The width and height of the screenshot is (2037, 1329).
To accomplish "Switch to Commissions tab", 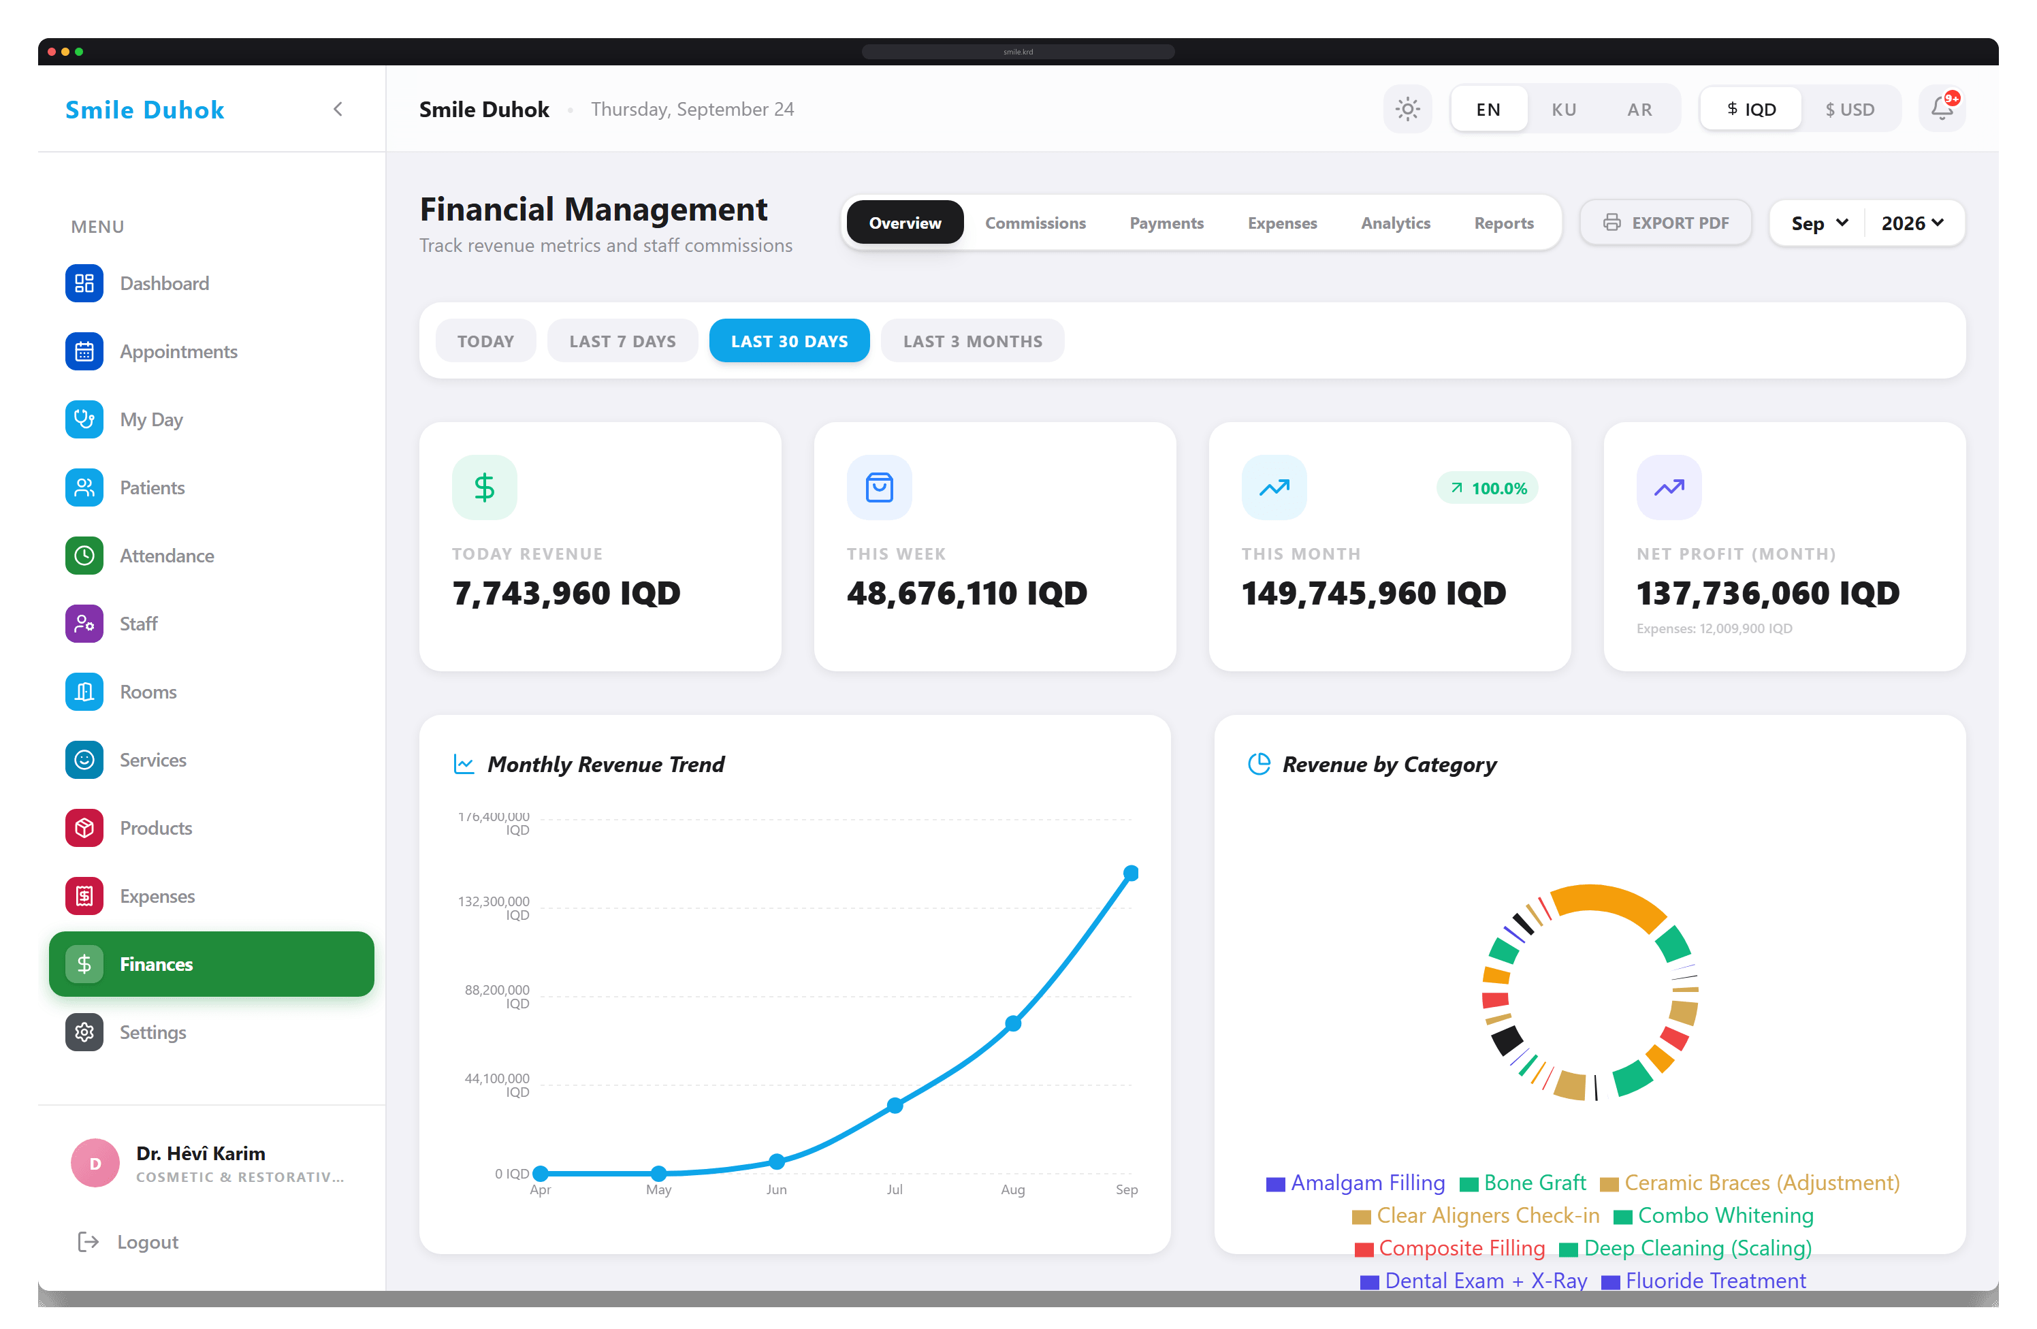I will point(1035,223).
